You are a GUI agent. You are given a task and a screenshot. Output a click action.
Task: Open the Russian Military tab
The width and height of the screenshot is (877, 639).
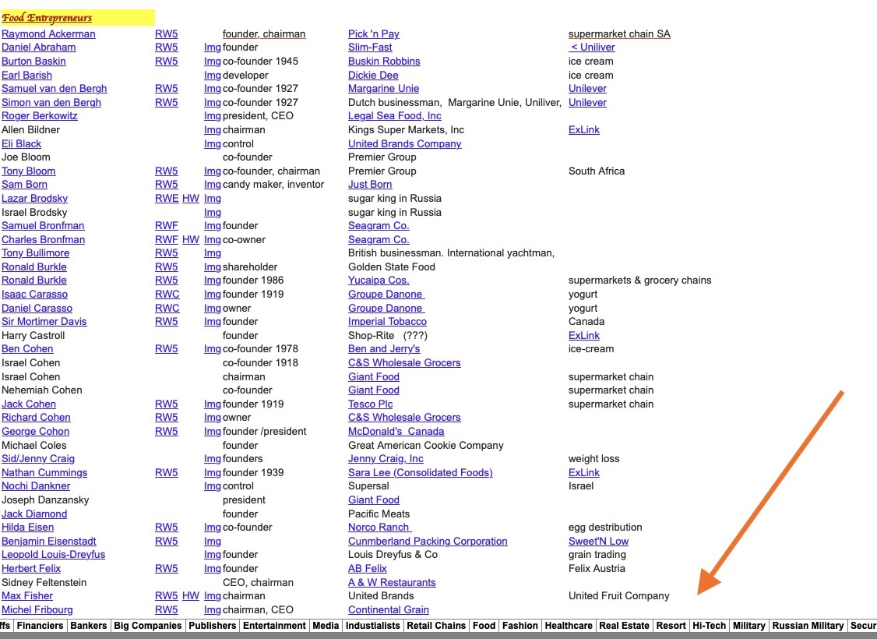coord(808,626)
